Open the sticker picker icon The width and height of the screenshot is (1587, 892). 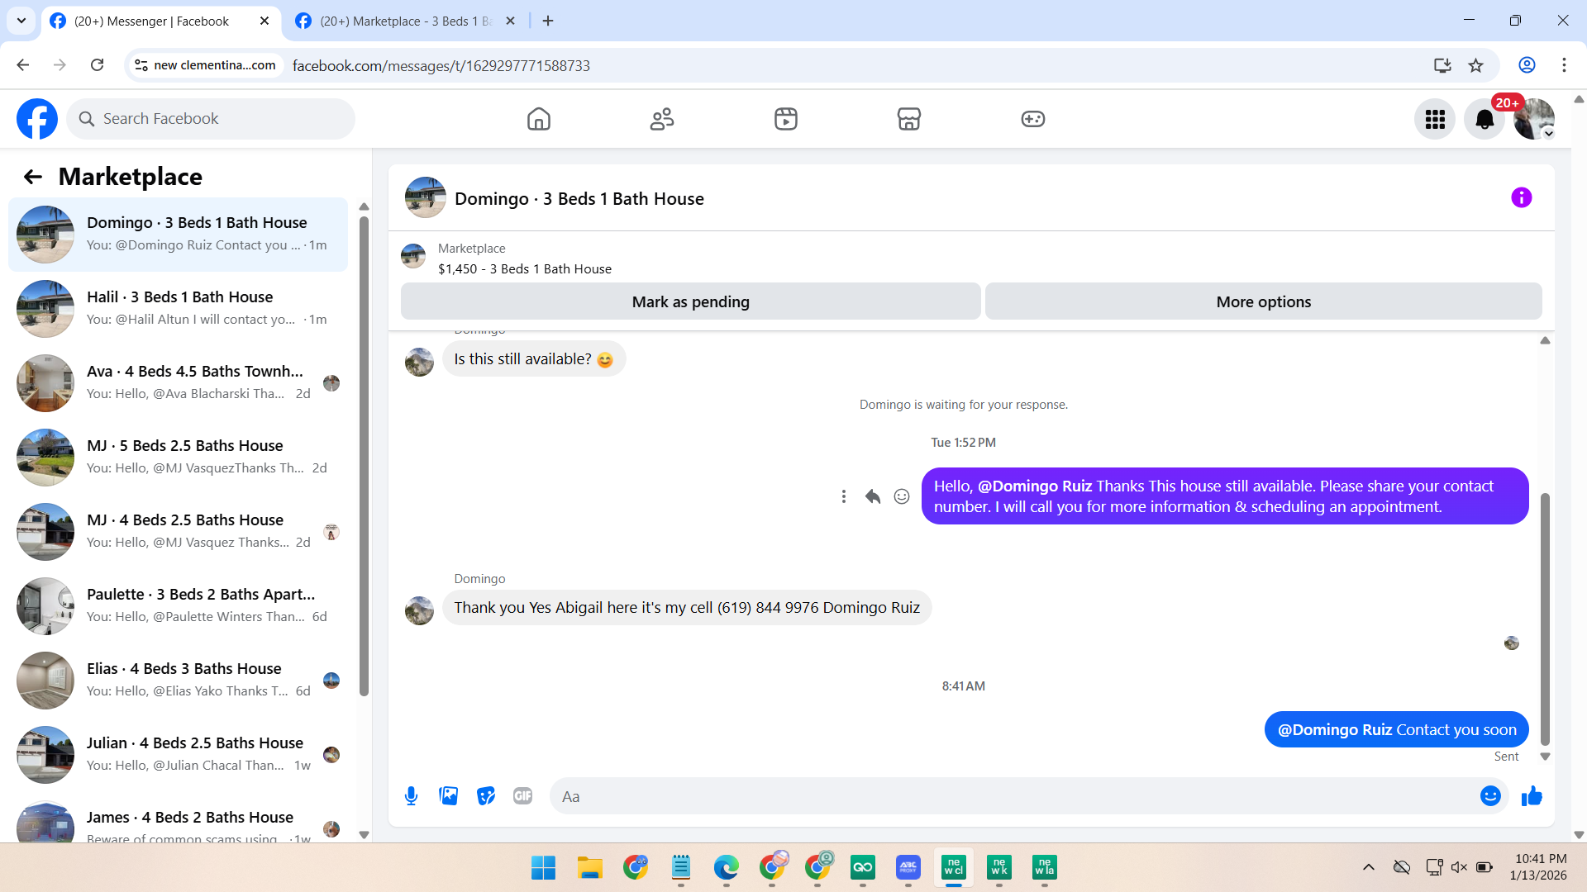pos(486,796)
